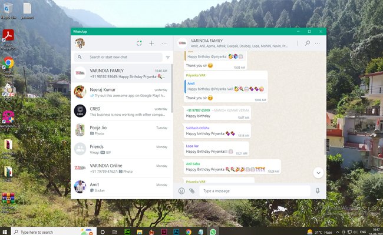Select the CRED conversation
Screen dimensions: 383x235
click(121, 110)
